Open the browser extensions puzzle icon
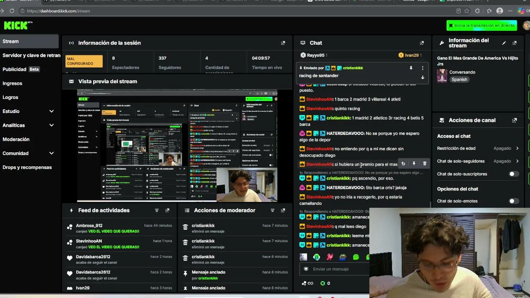This screenshot has width=530, height=298. pos(477,11)
